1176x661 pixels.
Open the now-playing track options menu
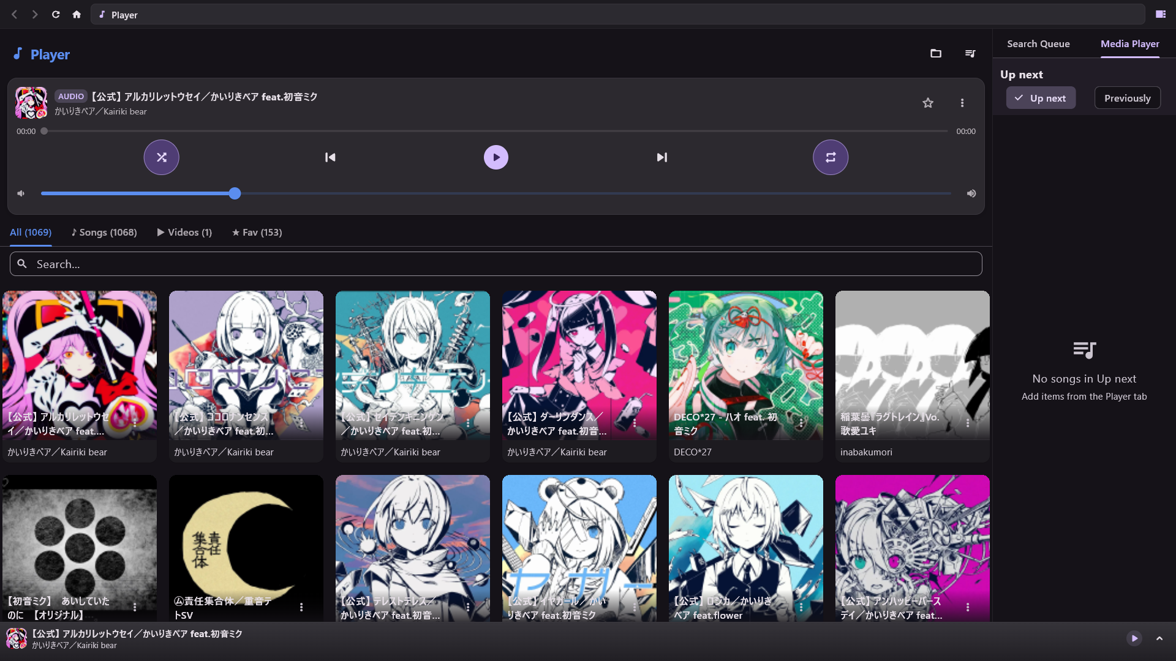click(x=962, y=103)
